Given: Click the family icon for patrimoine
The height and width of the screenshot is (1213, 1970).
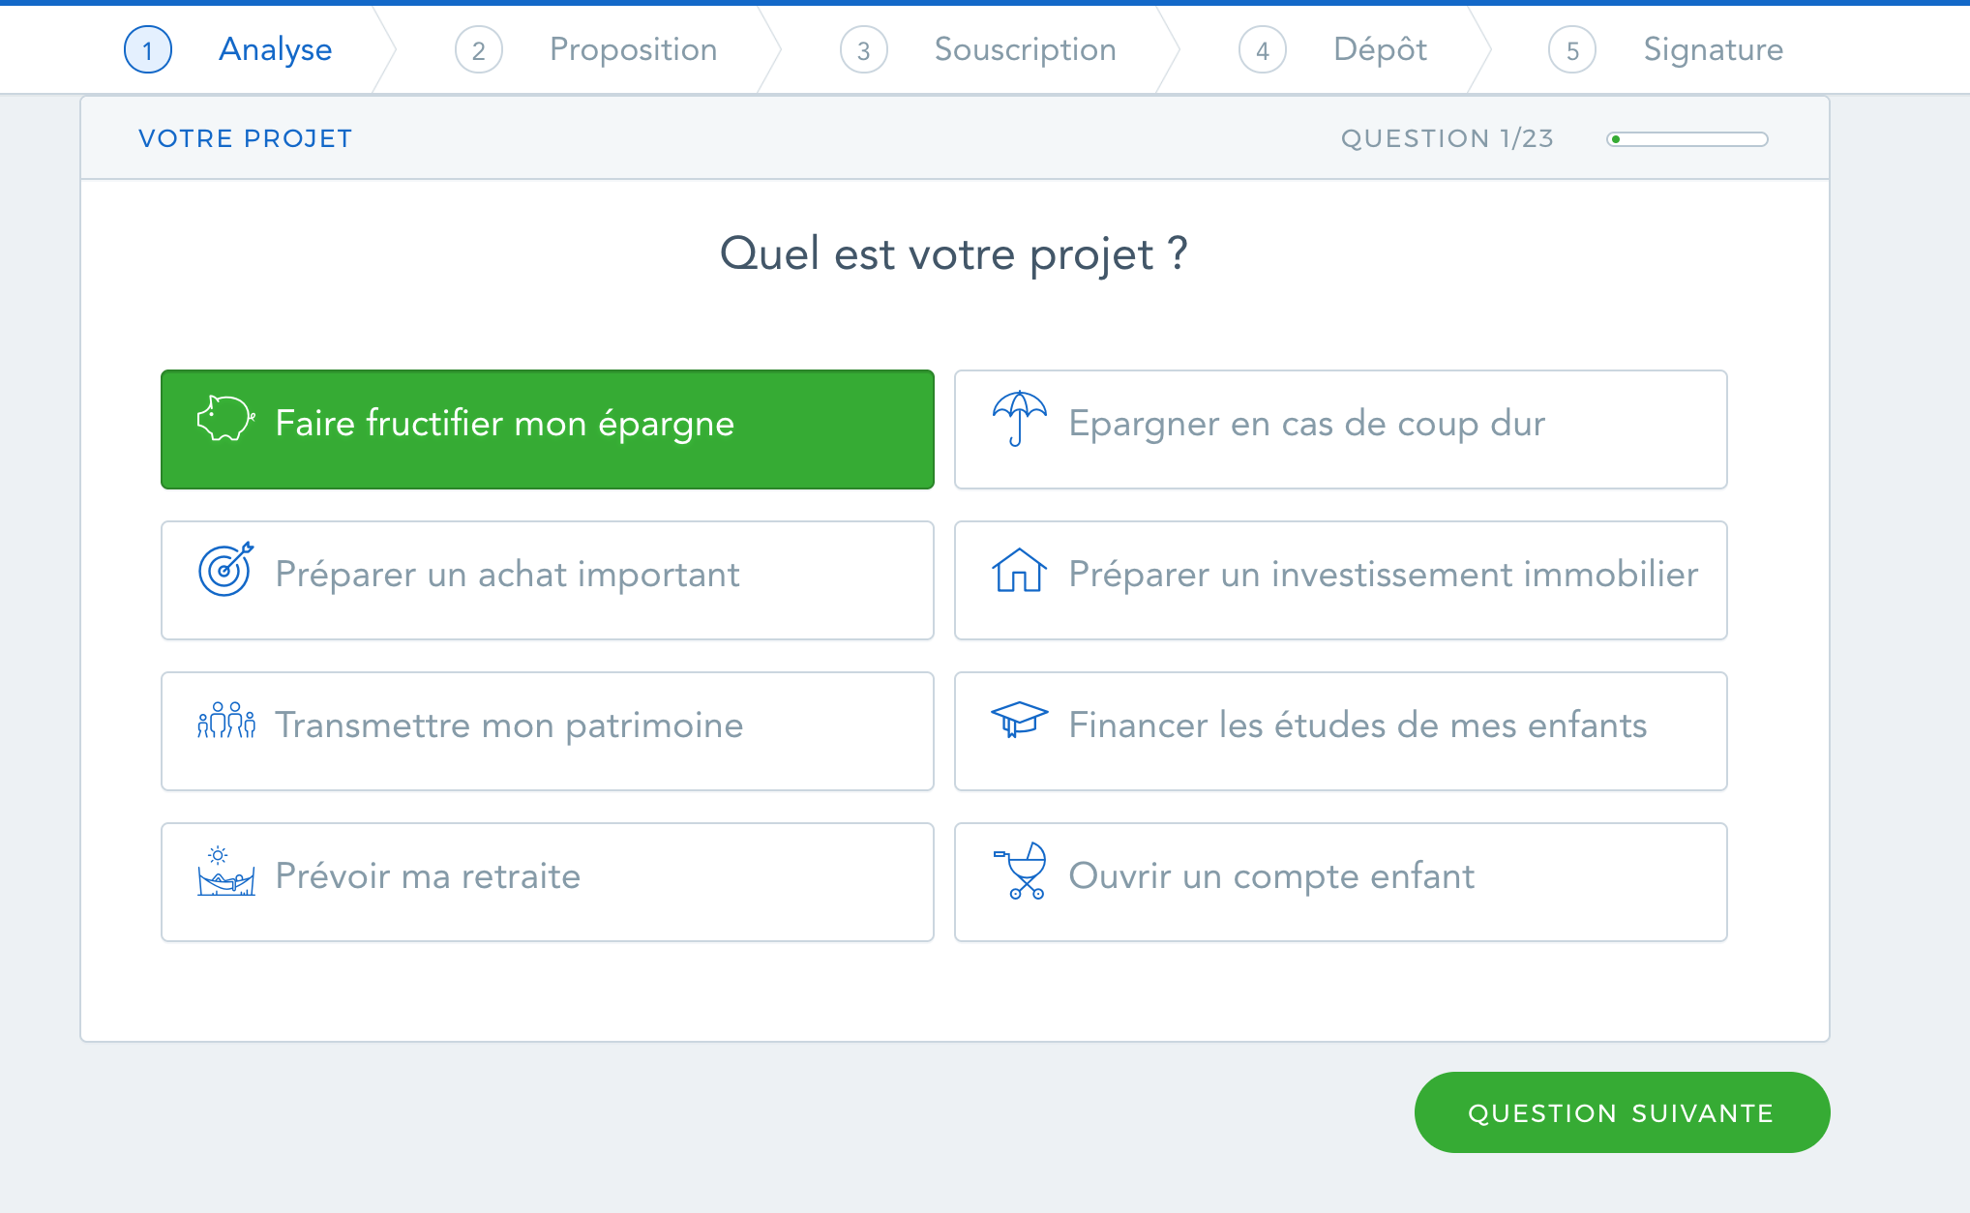Looking at the screenshot, I should click(x=225, y=721).
